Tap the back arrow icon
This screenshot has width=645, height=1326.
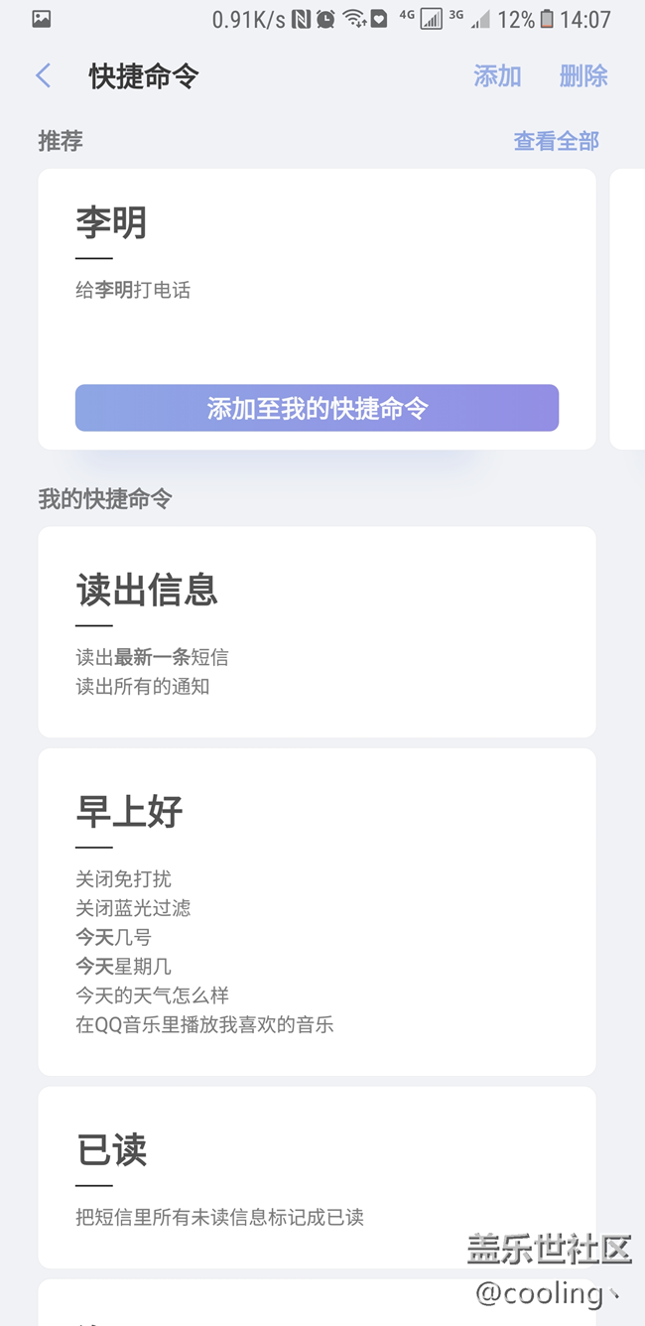(x=43, y=75)
